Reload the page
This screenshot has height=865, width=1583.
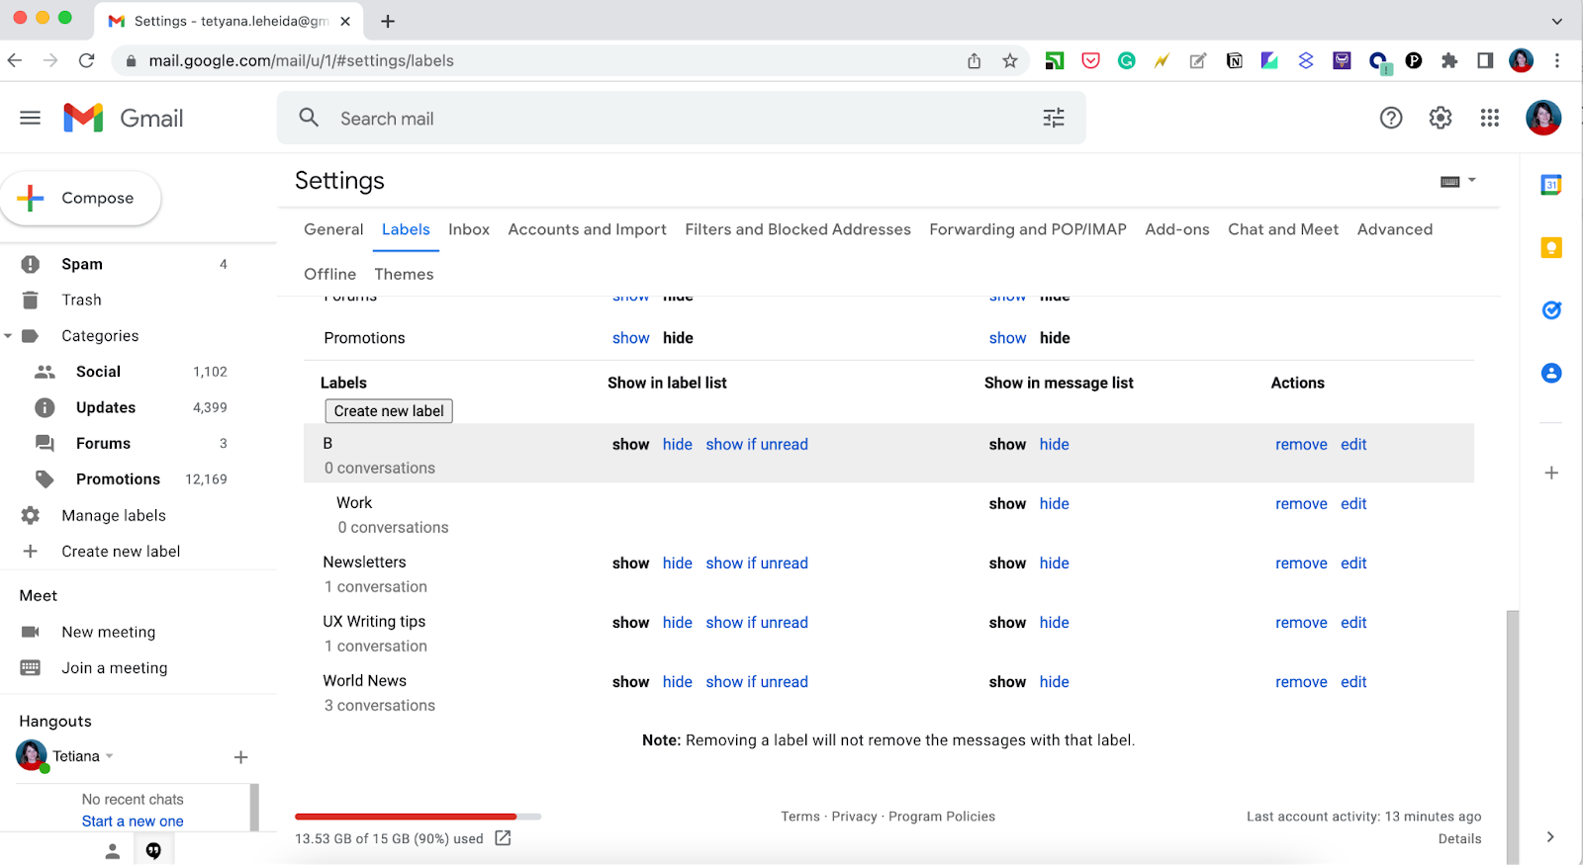[x=87, y=61]
